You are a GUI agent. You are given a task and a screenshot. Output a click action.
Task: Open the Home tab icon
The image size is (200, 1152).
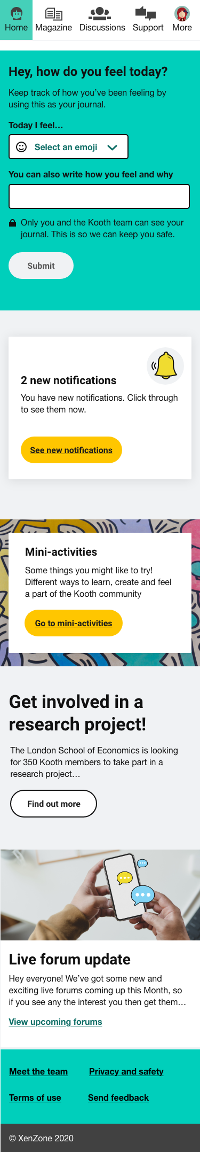(x=16, y=13)
